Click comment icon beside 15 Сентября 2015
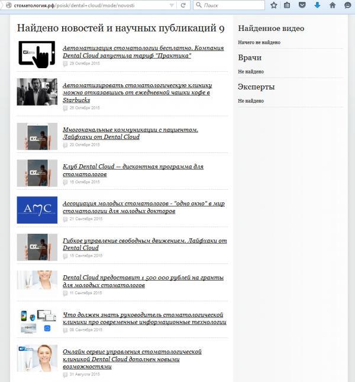The image size is (355, 382). (x=65, y=256)
